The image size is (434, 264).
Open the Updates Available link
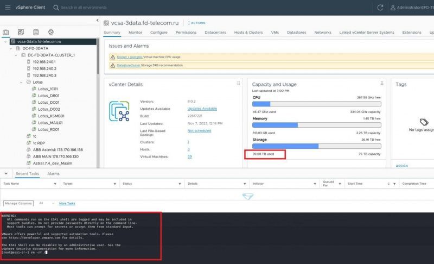click(202, 109)
